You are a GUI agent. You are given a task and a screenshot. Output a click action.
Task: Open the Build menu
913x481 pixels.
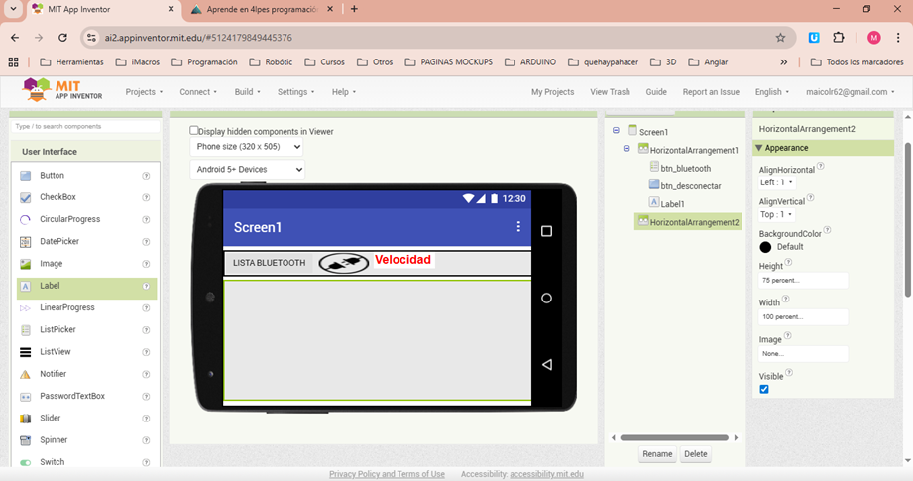click(x=247, y=92)
